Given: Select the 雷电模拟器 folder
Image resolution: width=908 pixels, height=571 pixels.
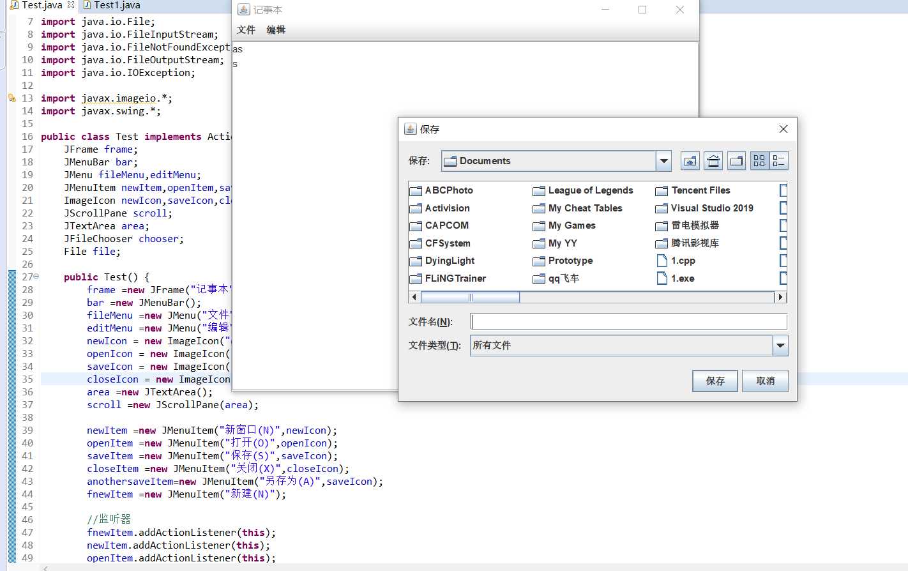Looking at the screenshot, I should pyautogui.click(x=688, y=225).
